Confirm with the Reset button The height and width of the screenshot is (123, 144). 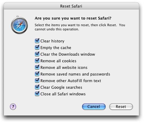[121, 106]
